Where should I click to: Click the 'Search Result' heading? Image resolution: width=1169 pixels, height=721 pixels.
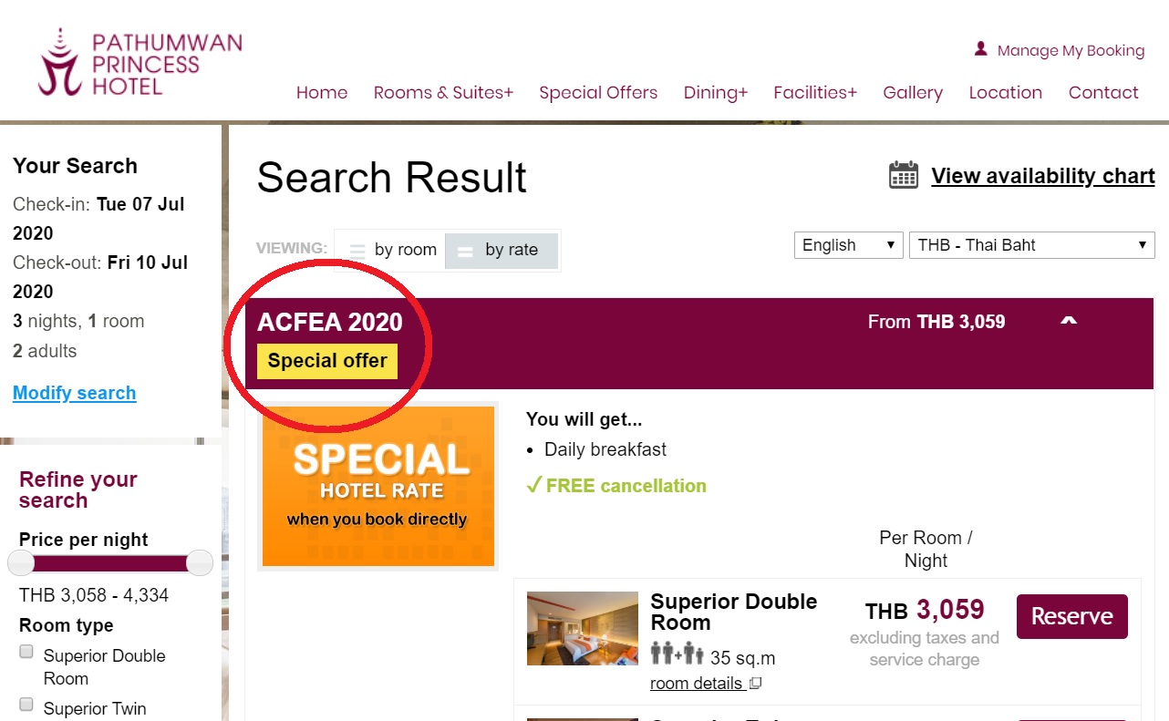pyautogui.click(x=392, y=178)
